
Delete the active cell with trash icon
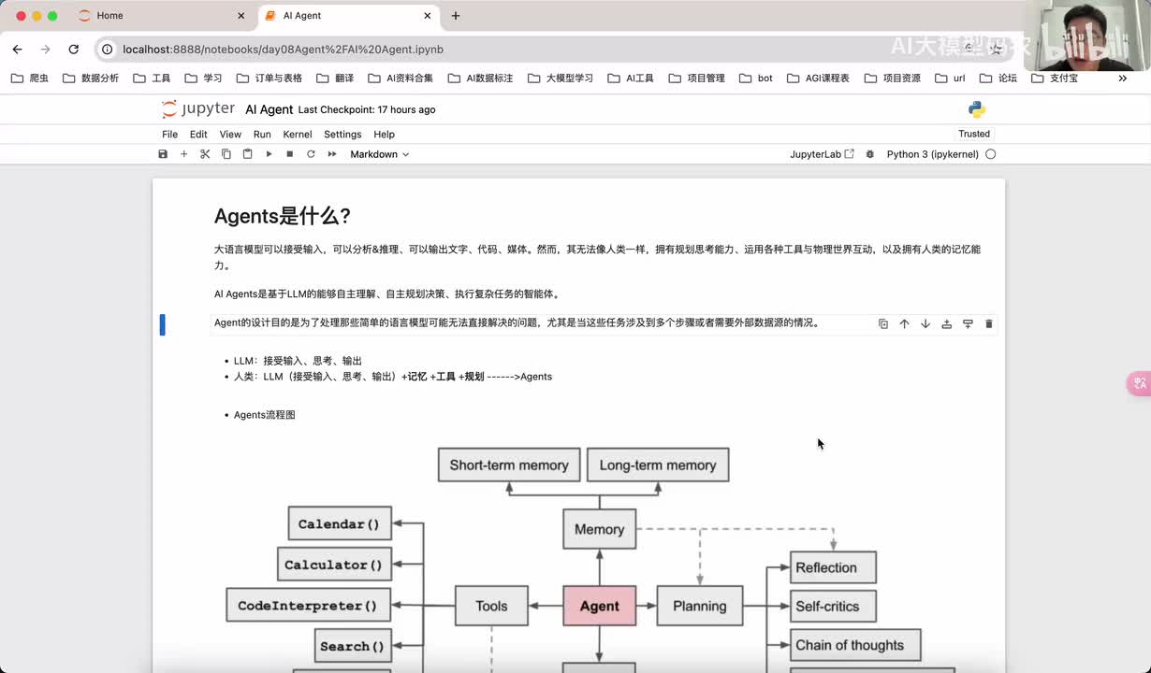(988, 324)
